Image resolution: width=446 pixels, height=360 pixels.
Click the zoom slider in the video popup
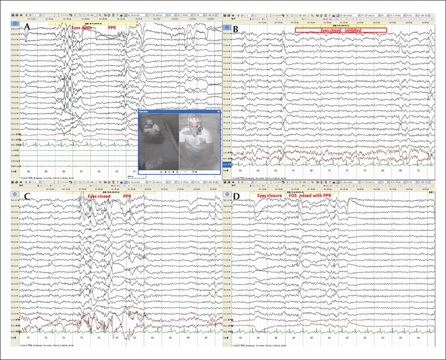coord(185,172)
